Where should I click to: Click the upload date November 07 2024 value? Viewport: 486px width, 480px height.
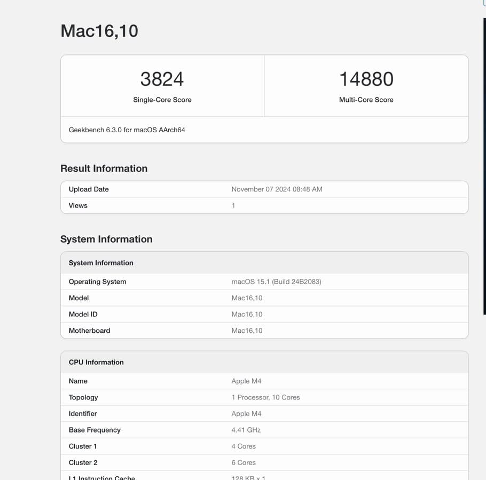click(x=277, y=189)
